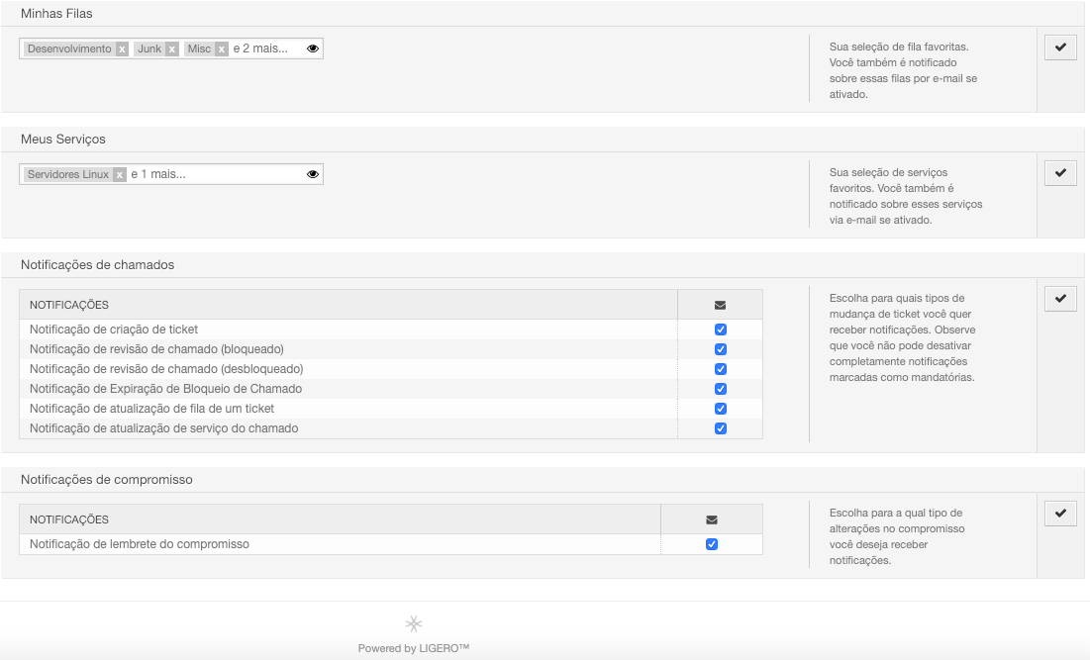Open Powered by LIGERO link
1090x660 pixels.
(x=414, y=648)
